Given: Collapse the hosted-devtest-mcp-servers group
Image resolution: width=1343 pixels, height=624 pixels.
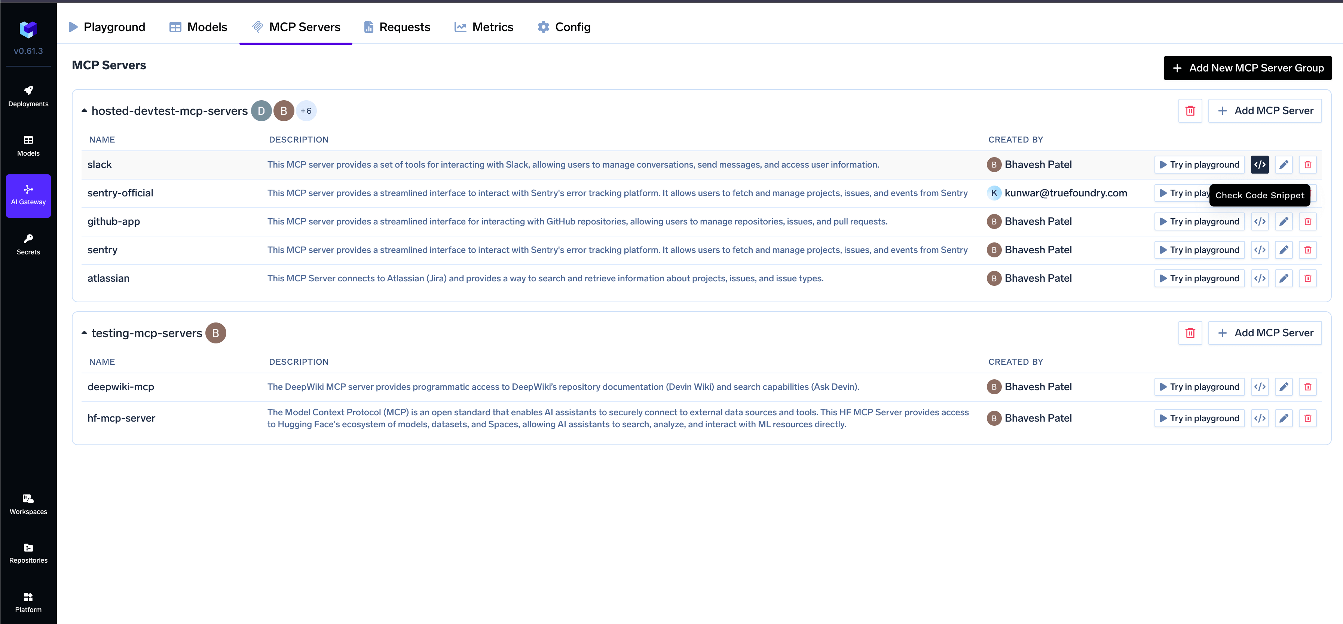Looking at the screenshot, I should pos(84,110).
